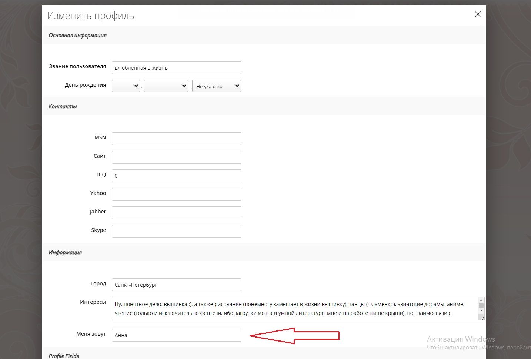
Task: Expand the birth year 'Не указано' dropdown
Action: [x=216, y=86]
